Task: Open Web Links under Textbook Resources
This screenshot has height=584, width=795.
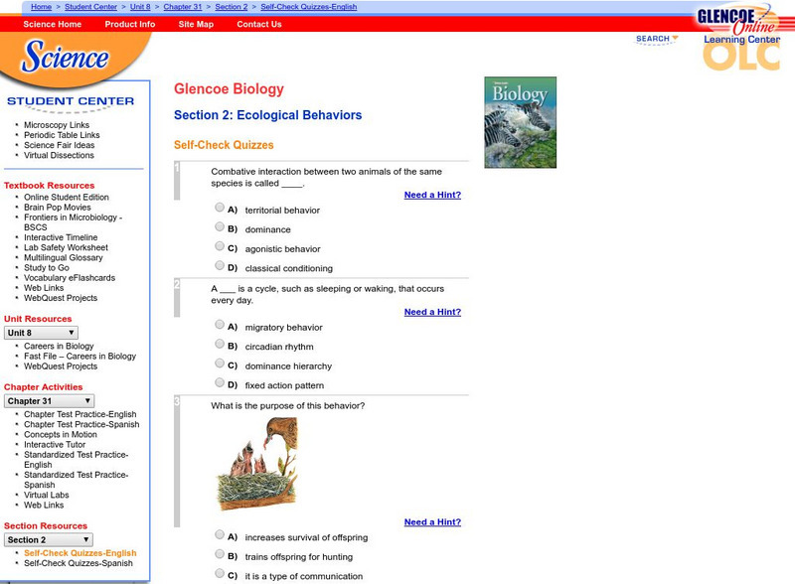Action: pos(44,288)
